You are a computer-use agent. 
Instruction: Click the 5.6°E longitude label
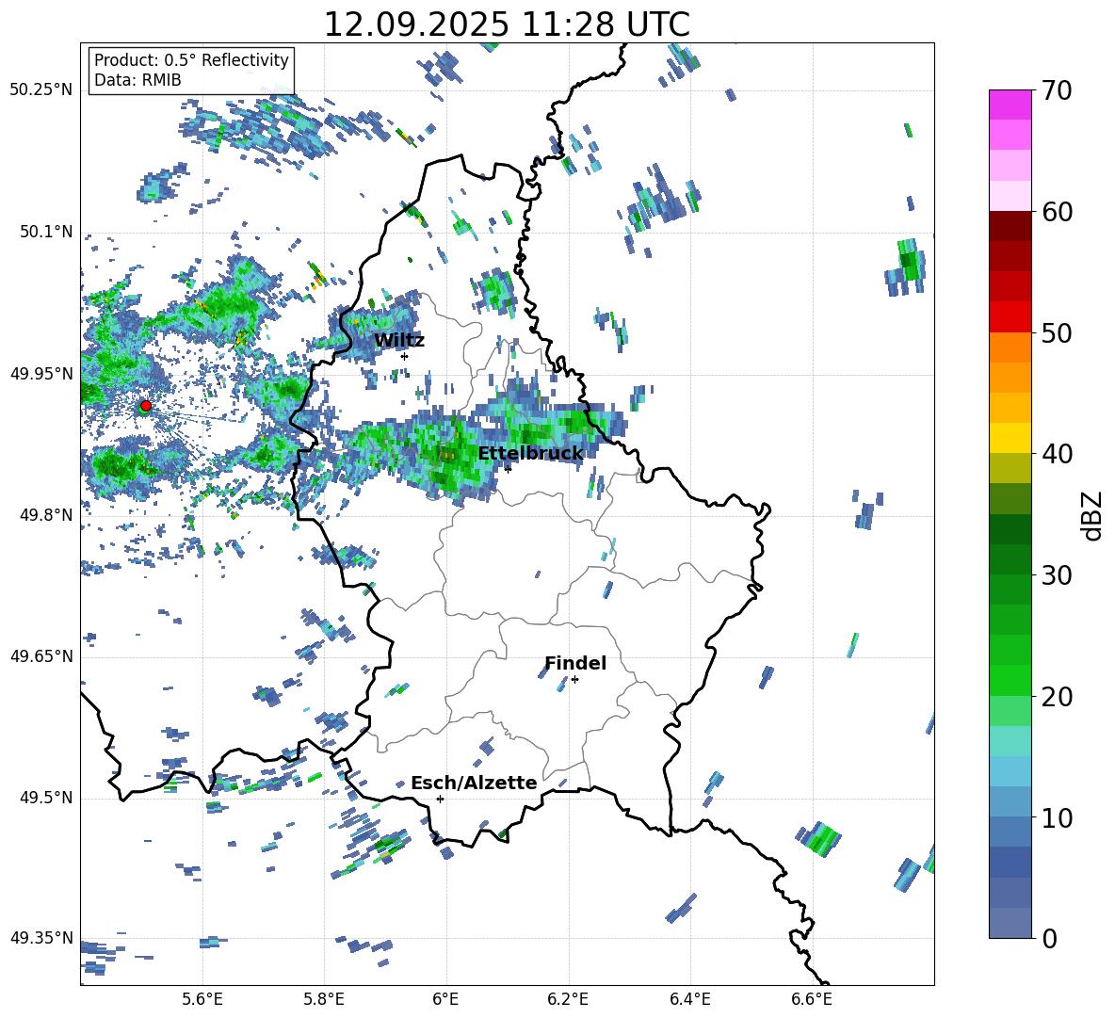tap(202, 999)
